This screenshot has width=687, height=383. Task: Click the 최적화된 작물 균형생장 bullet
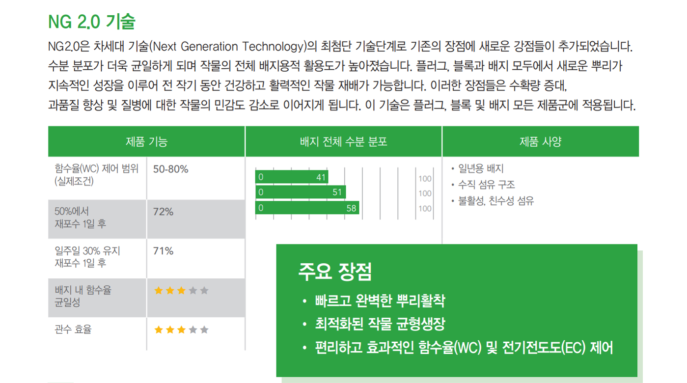[380, 324]
